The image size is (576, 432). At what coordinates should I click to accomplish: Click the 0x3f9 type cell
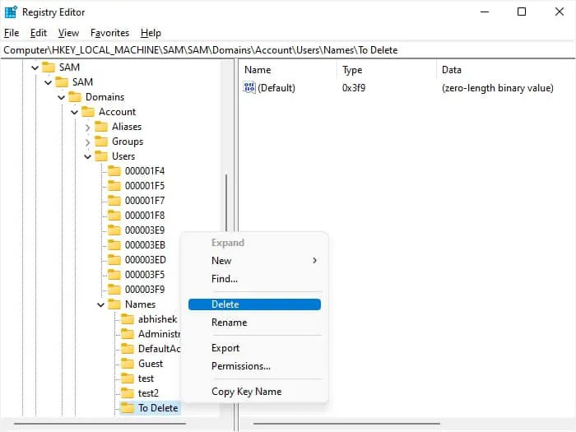[353, 88]
